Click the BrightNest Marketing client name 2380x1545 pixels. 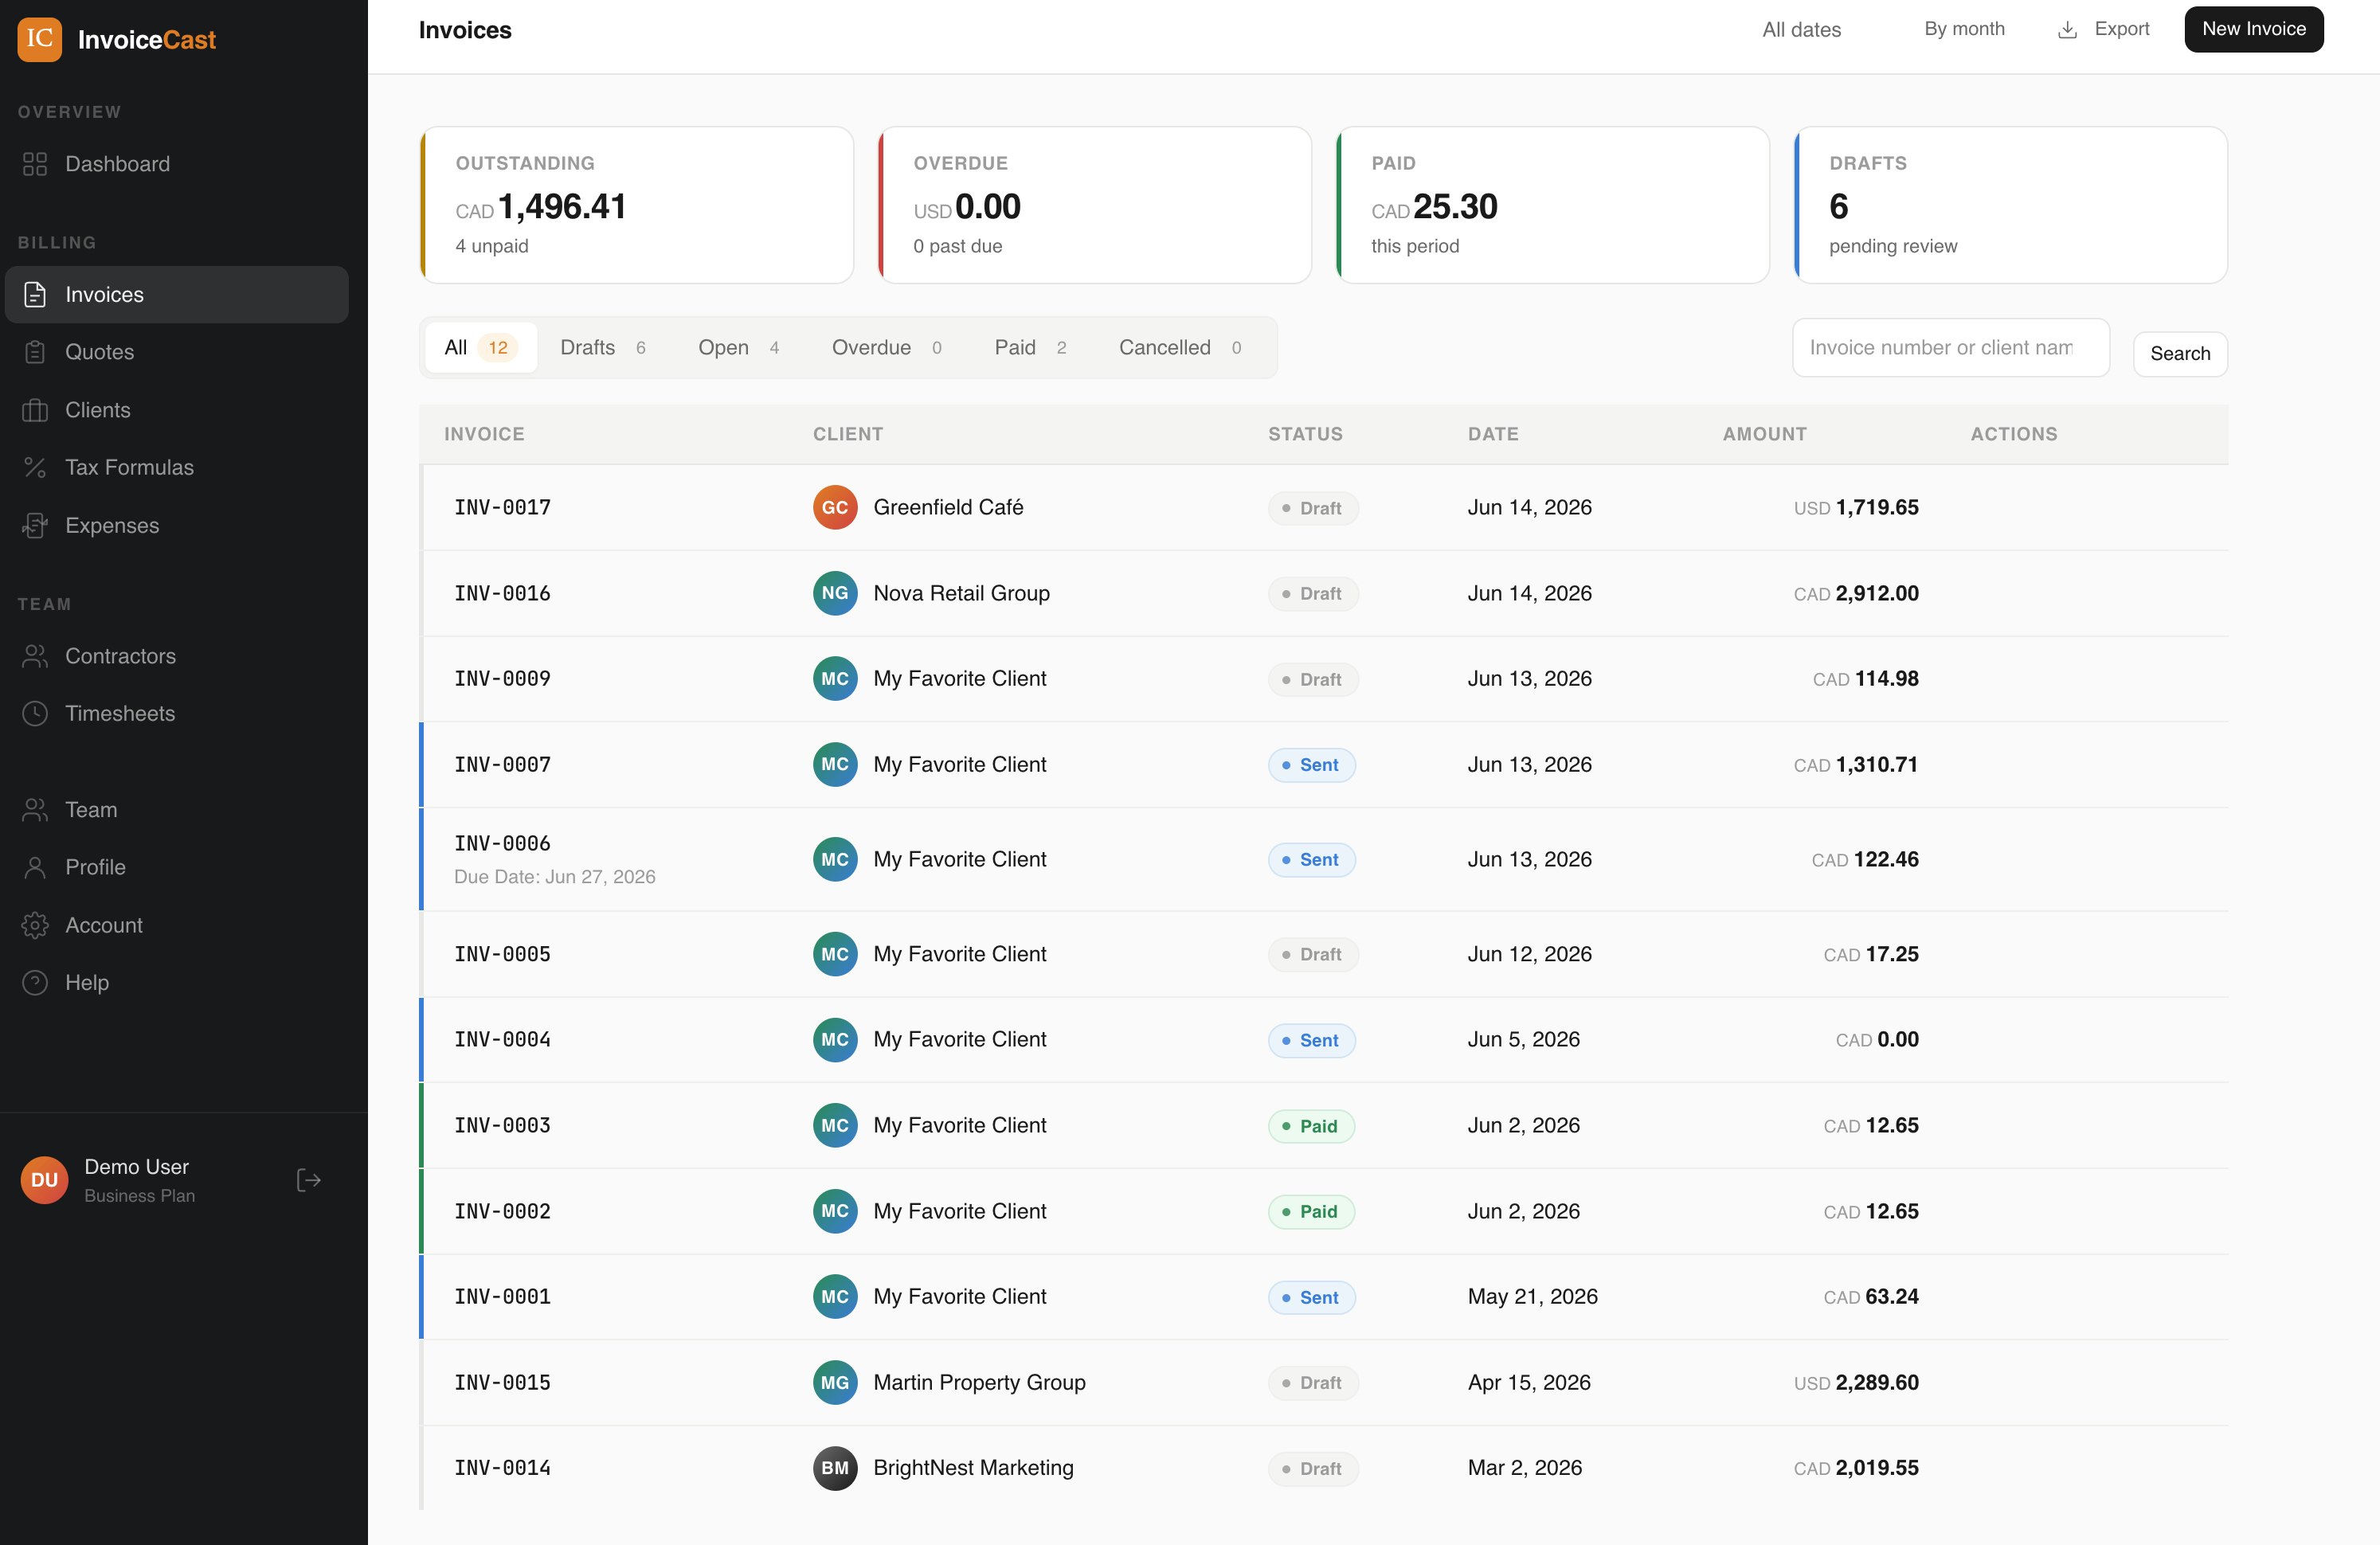click(973, 1468)
